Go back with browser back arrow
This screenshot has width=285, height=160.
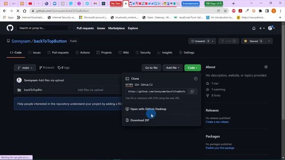(4, 11)
